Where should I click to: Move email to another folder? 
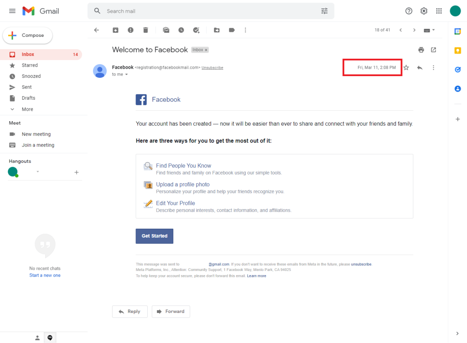click(x=217, y=30)
